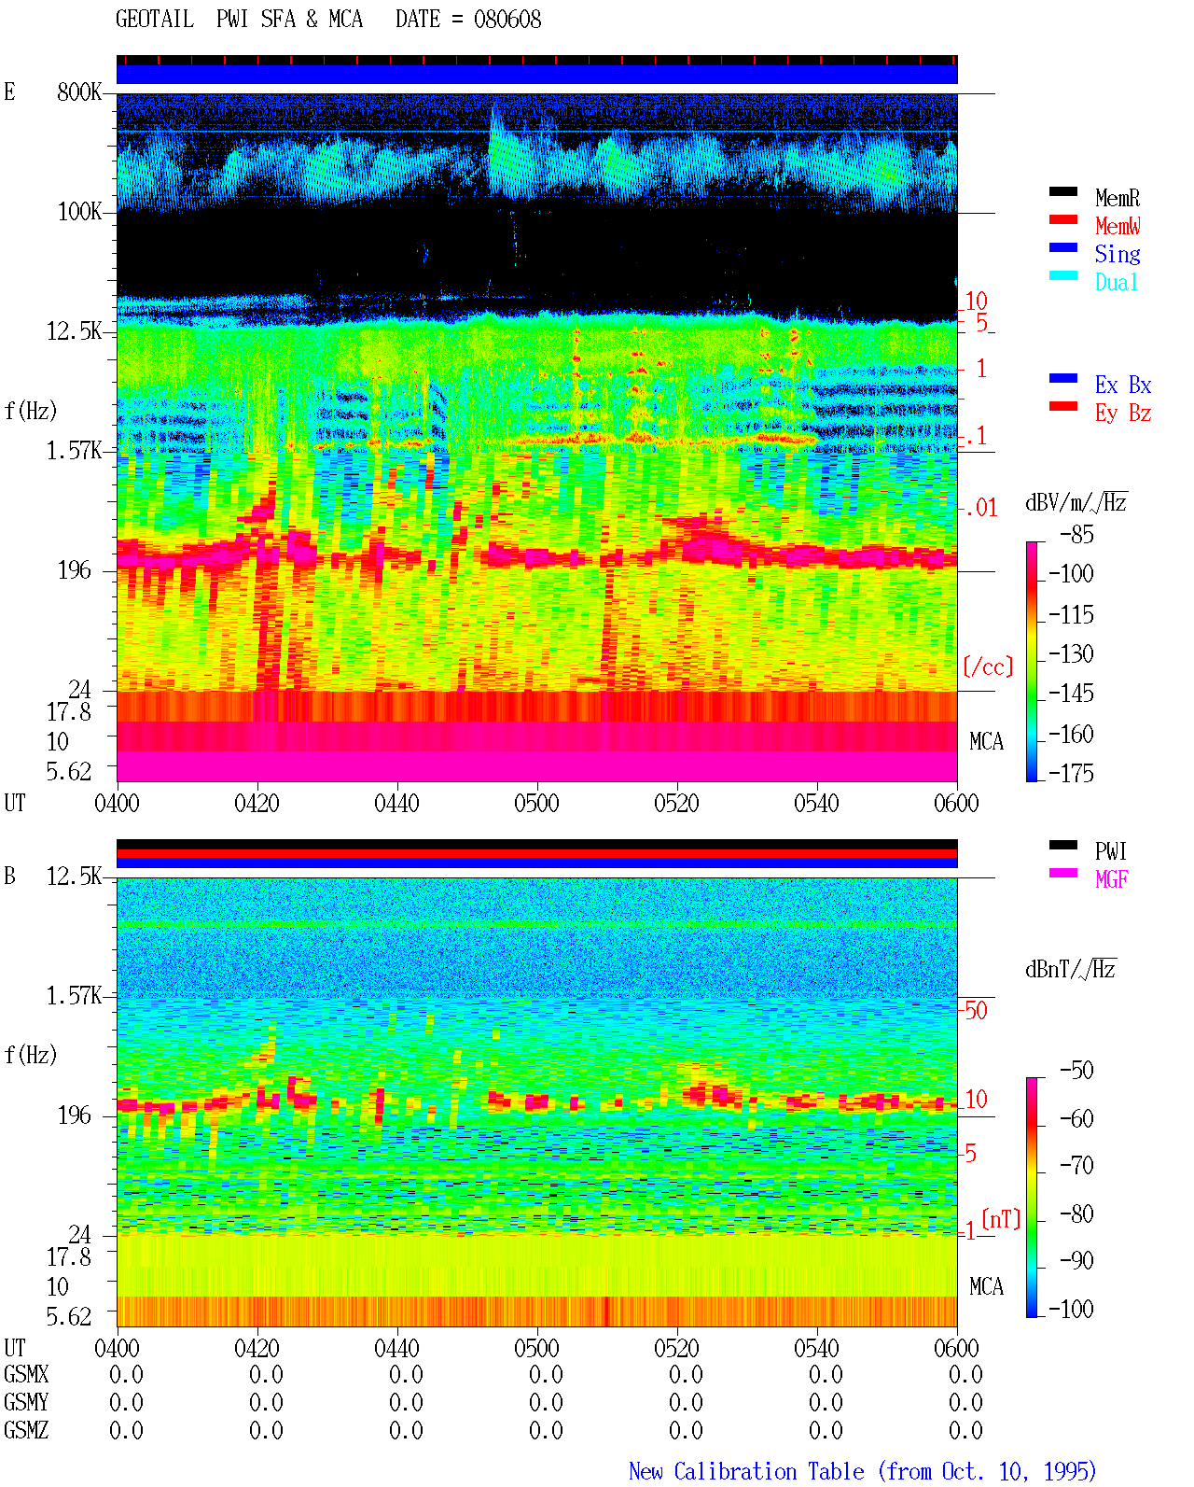This screenshot has width=1194, height=1487.
Task: Click the Ex Bx legend label
Action: [x=1123, y=385]
